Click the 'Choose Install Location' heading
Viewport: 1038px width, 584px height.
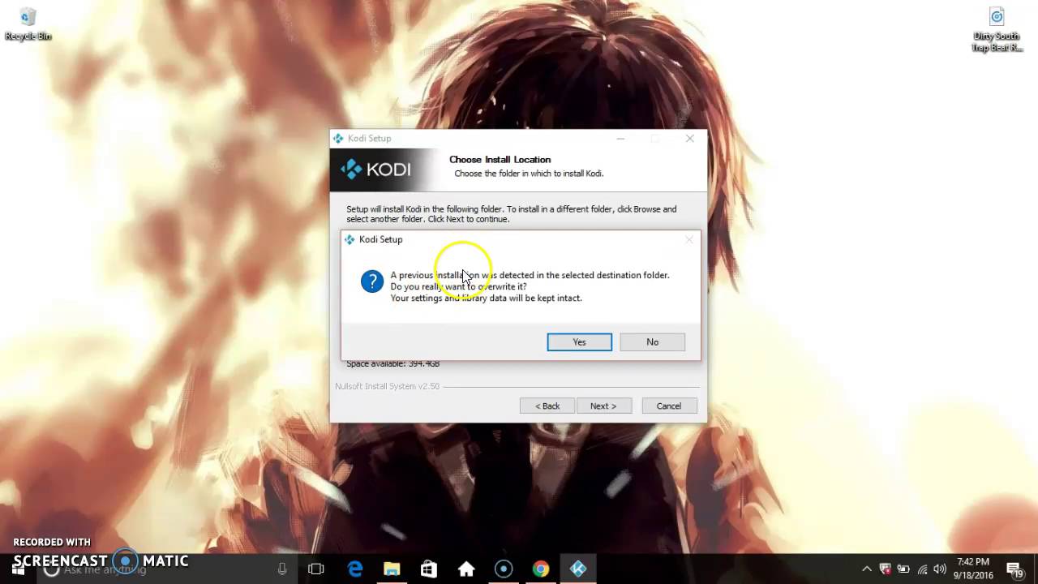pos(500,160)
